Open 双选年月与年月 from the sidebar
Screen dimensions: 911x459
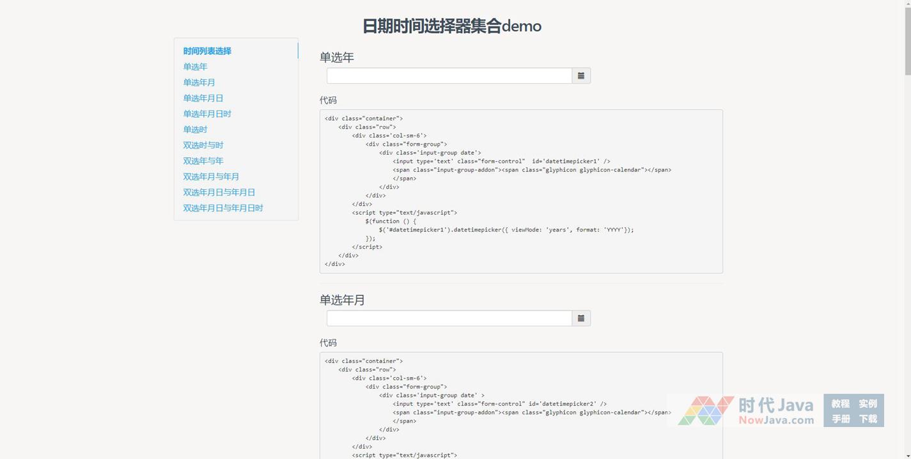point(211,176)
